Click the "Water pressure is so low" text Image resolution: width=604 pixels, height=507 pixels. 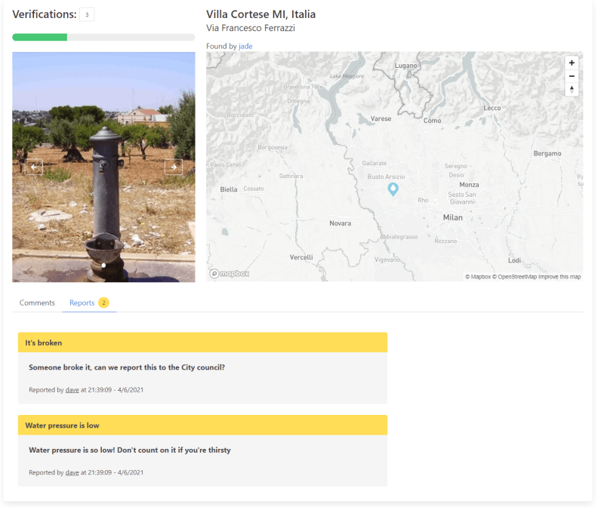point(130,450)
